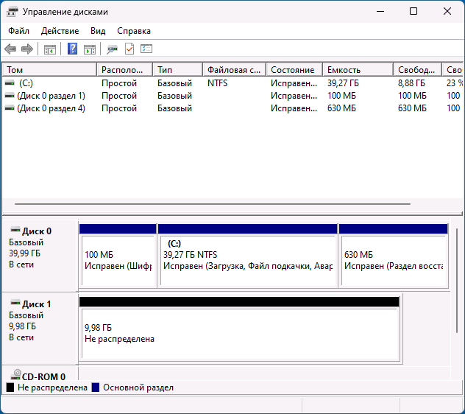Viewport: 465px width, 414px height.
Task: Click the CD-ROM 0 header label
Action: coord(43,376)
